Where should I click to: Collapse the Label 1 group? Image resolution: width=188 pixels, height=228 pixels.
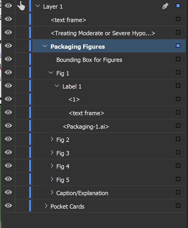pos(57,86)
